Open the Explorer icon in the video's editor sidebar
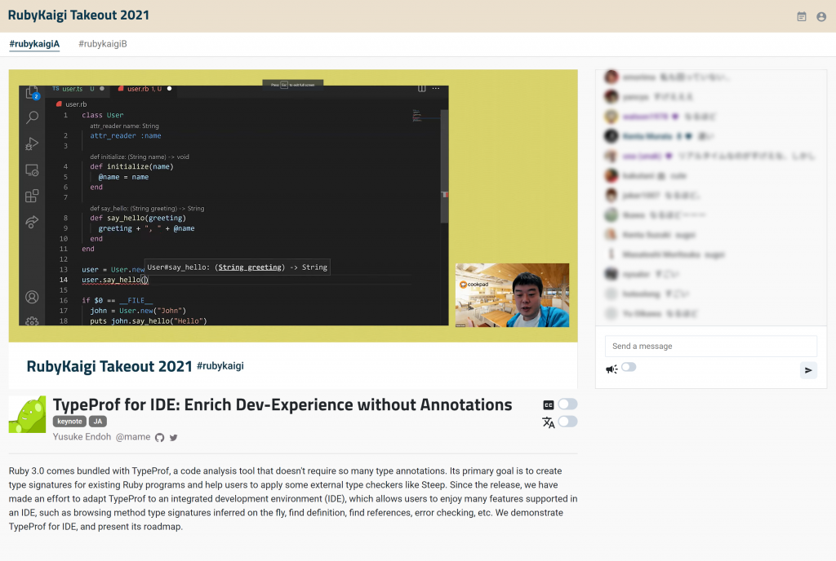This screenshot has height=561, width=836. 32,92
